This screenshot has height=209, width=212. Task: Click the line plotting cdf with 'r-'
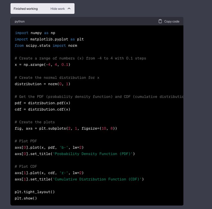point(49,173)
